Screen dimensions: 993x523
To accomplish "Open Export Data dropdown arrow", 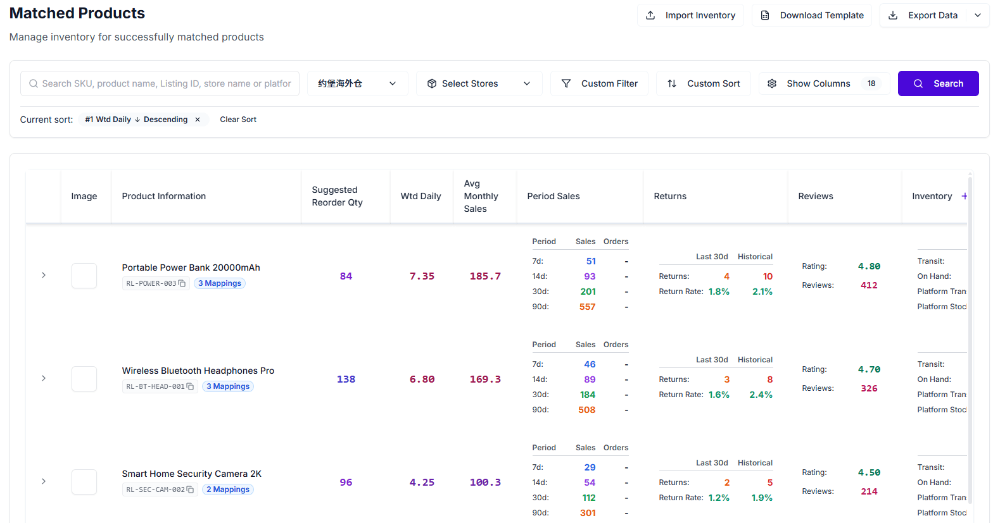I will pos(977,15).
